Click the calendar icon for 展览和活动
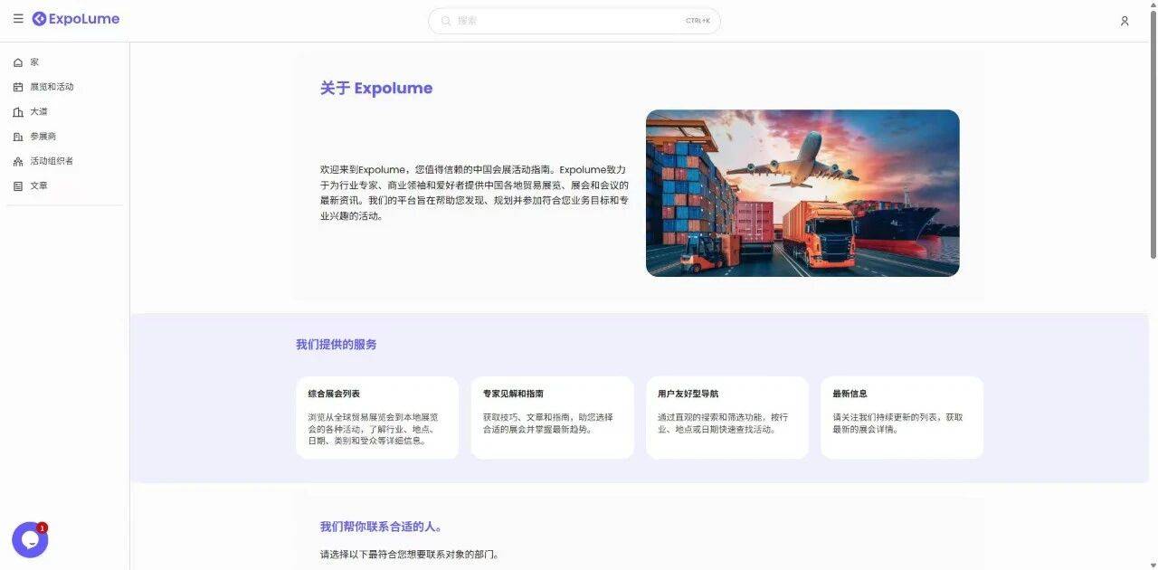 (18, 88)
